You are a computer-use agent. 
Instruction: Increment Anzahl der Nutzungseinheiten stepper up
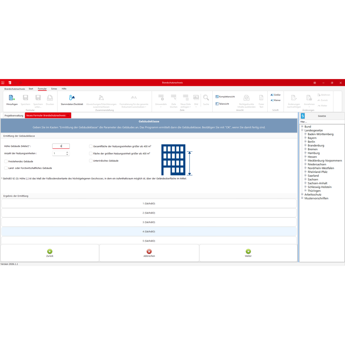pyautogui.click(x=67, y=152)
